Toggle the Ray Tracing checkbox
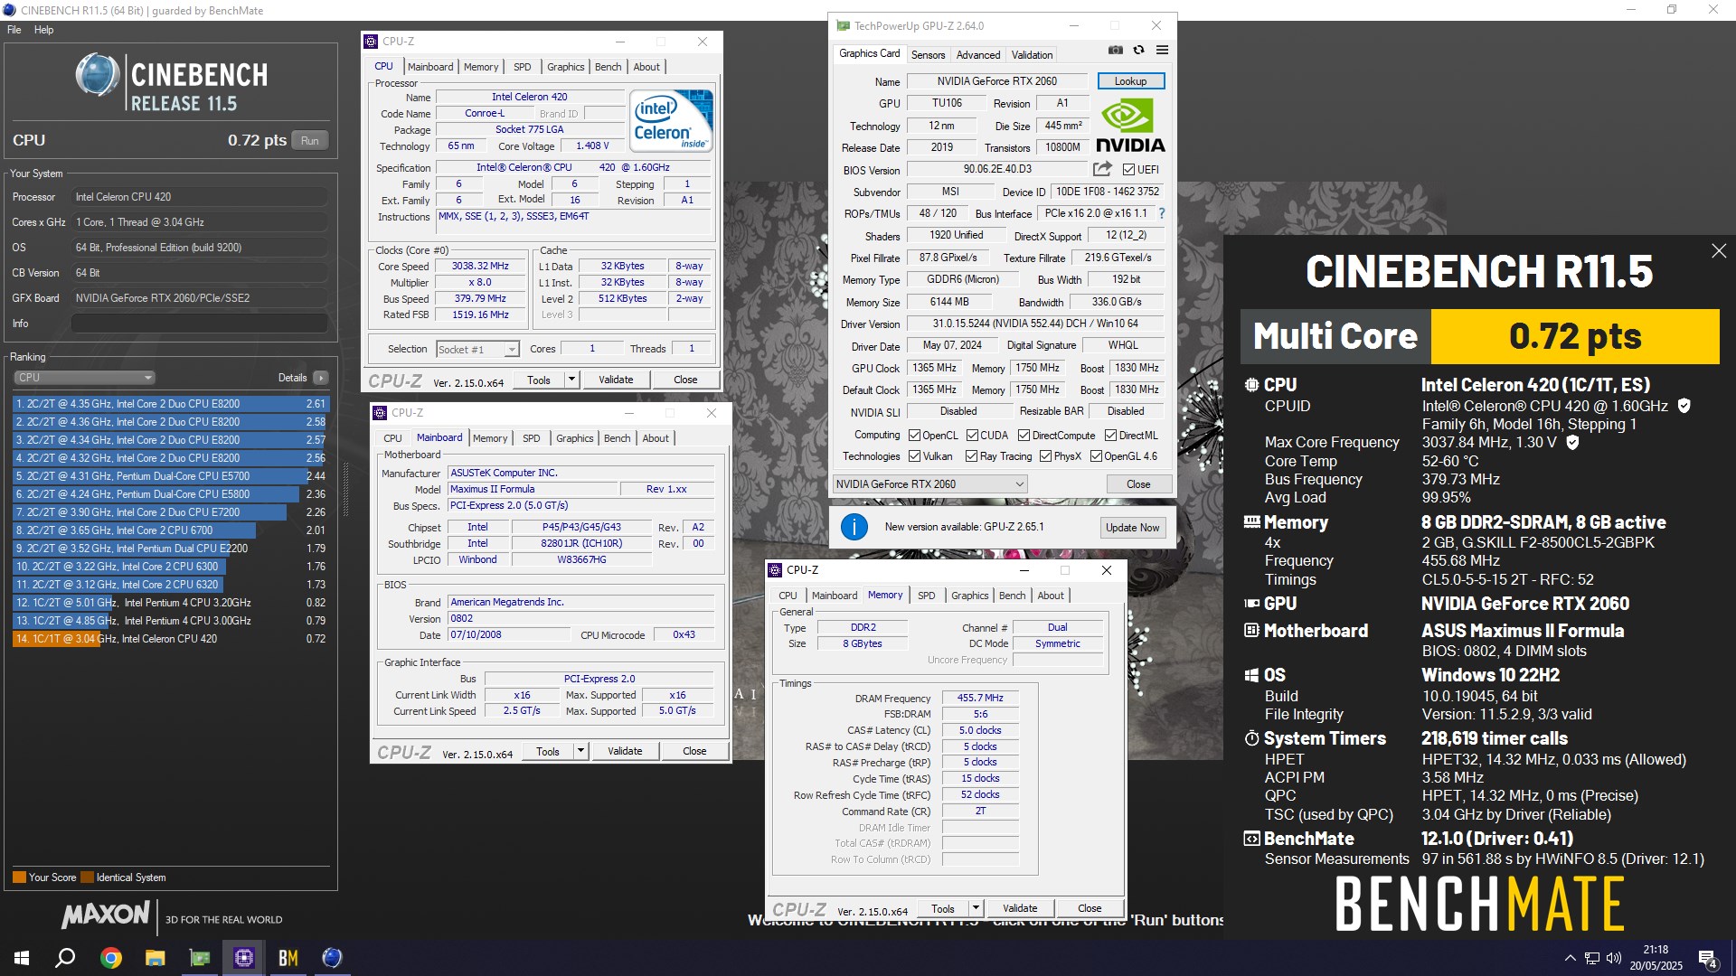 (972, 456)
